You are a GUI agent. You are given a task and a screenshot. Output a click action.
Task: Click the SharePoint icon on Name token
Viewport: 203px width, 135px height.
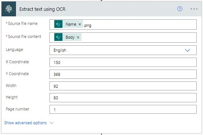[x=58, y=24]
